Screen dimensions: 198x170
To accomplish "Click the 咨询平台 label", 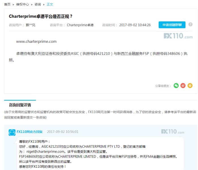I will (x=58, y=25).
